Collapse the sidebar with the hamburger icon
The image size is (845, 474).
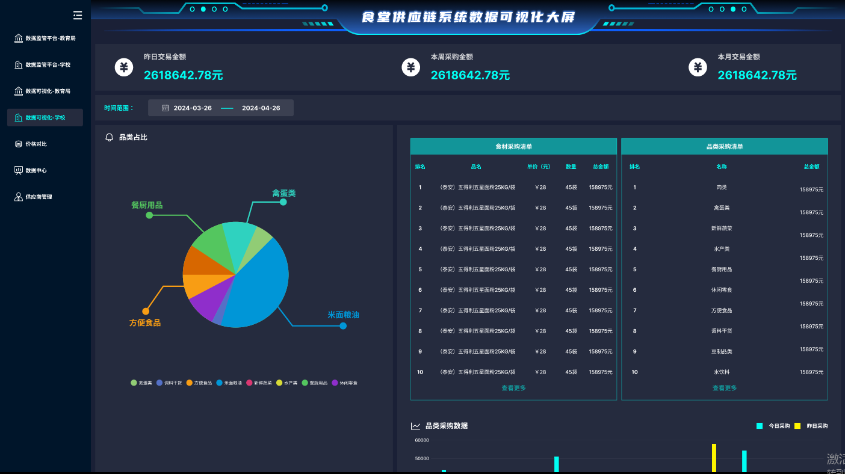(x=77, y=16)
